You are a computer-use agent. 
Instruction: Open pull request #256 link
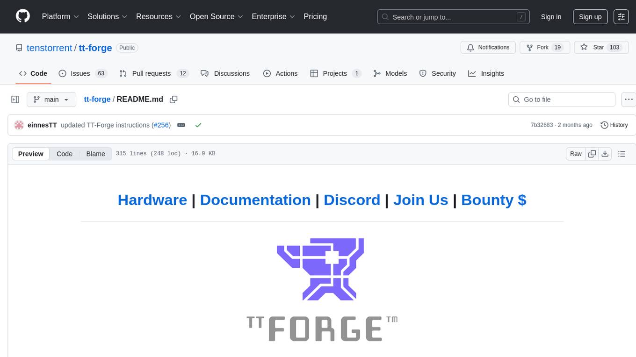coord(161,125)
